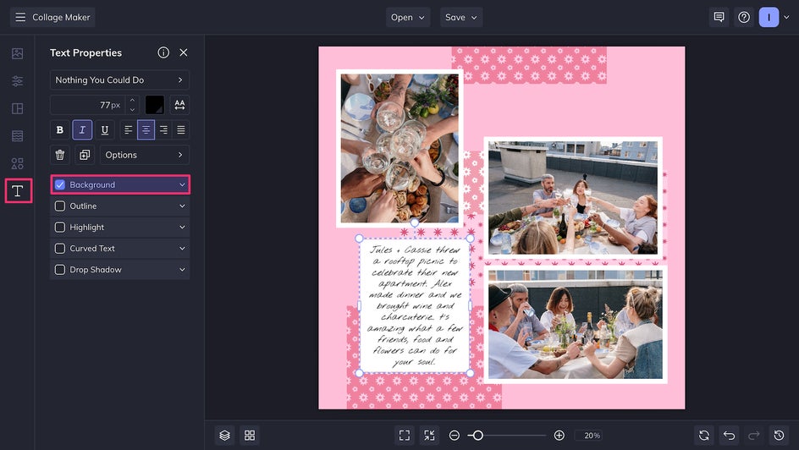Zoom out with the minus button
The height and width of the screenshot is (450, 799).
[454, 436]
